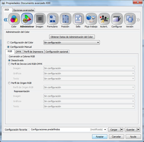Click the Ayuda button
Image resolution: width=144 pixels, height=142 pixels.
click(x=133, y=137)
